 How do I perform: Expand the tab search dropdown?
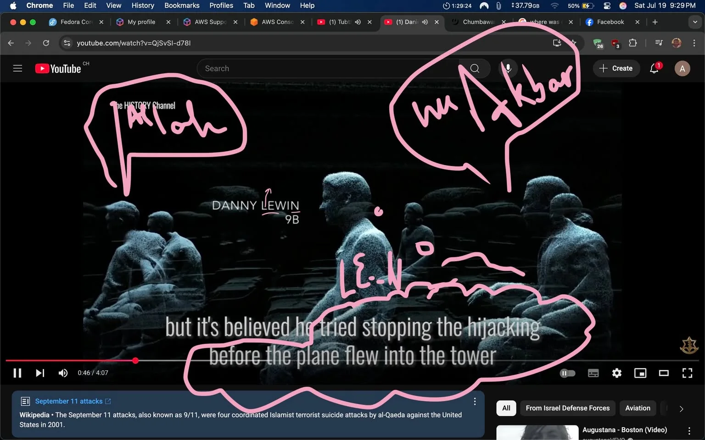coord(695,22)
